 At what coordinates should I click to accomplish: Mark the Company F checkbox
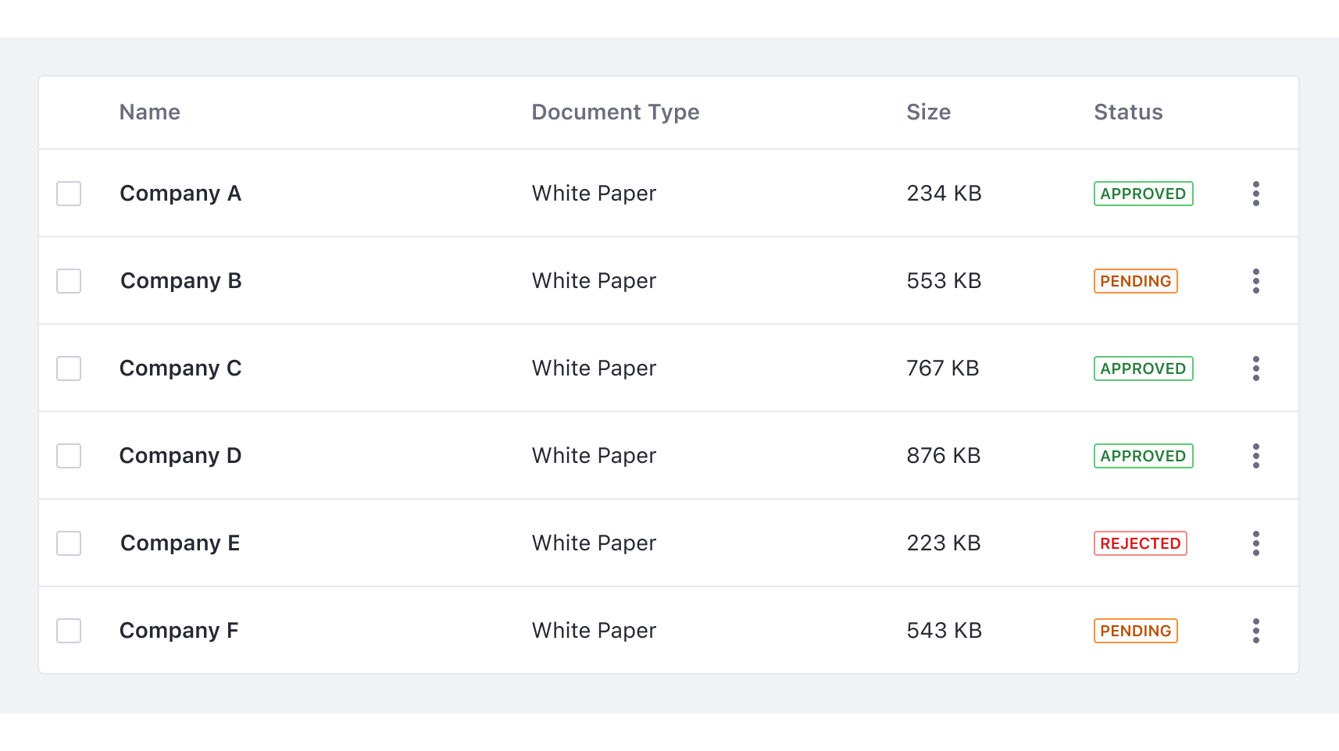(x=69, y=631)
